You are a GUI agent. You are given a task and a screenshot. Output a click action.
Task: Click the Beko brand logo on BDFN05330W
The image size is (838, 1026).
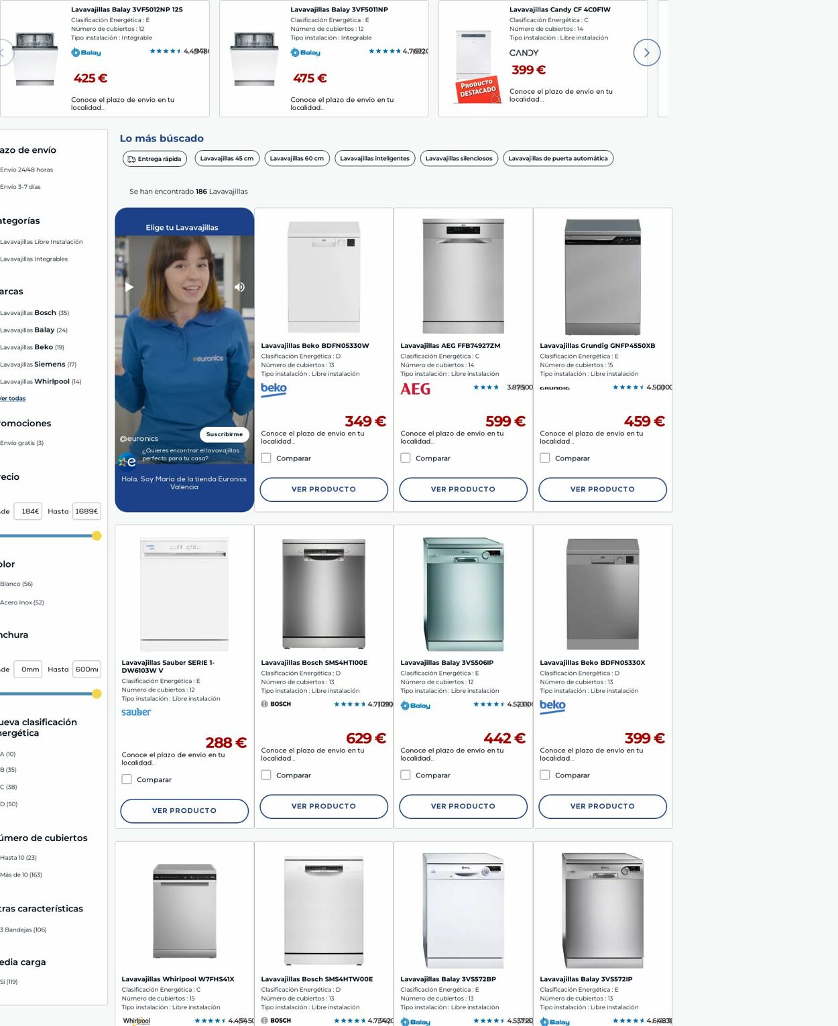tap(274, 389)
